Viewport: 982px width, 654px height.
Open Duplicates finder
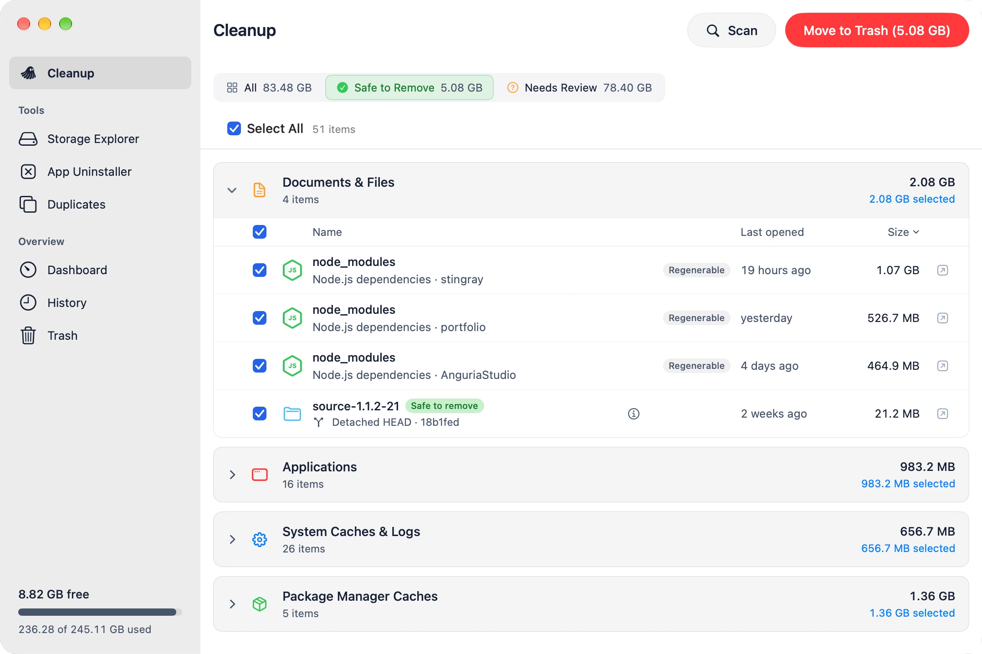100,204
